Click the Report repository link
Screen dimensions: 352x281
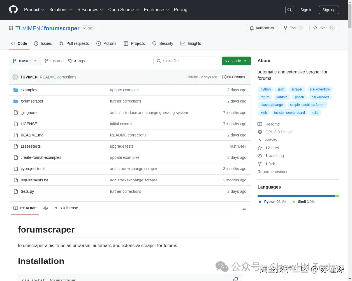pos(272,172)
